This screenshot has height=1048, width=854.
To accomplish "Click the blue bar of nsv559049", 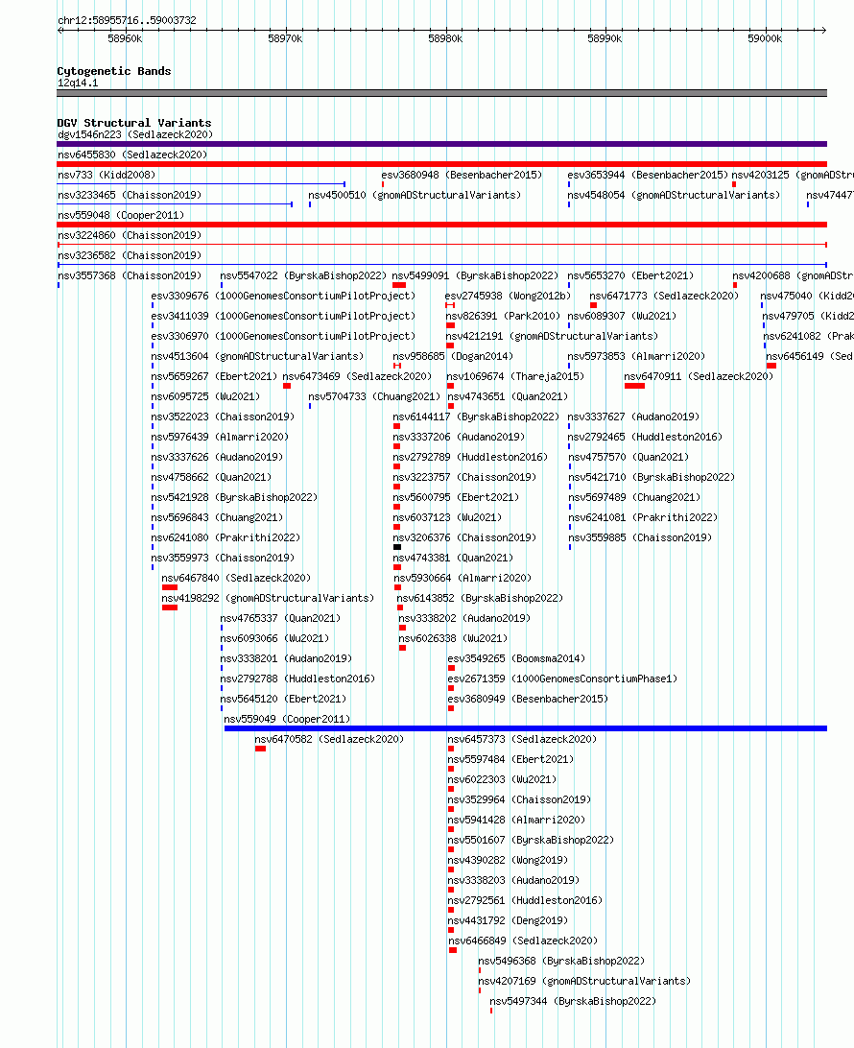I will tap(525, 728).
